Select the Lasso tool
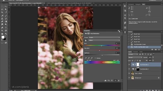This screenshot has height=91, width=163. tap(2, 10)
